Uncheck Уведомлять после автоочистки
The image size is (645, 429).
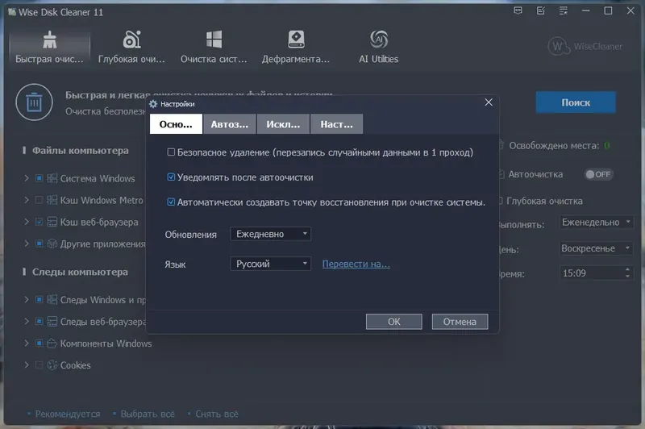(171, 177)
